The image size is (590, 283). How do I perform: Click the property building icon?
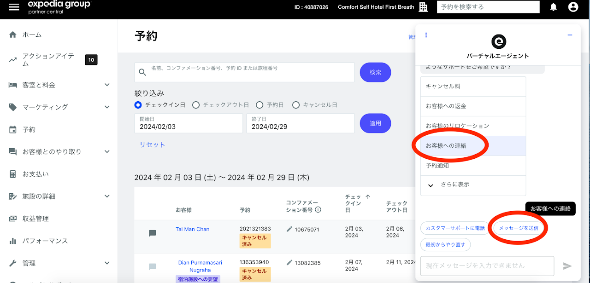point(423,7)
